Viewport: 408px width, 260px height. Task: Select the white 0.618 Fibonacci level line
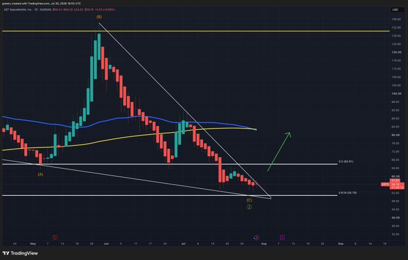pyautogui.click(x=170, y=195)
